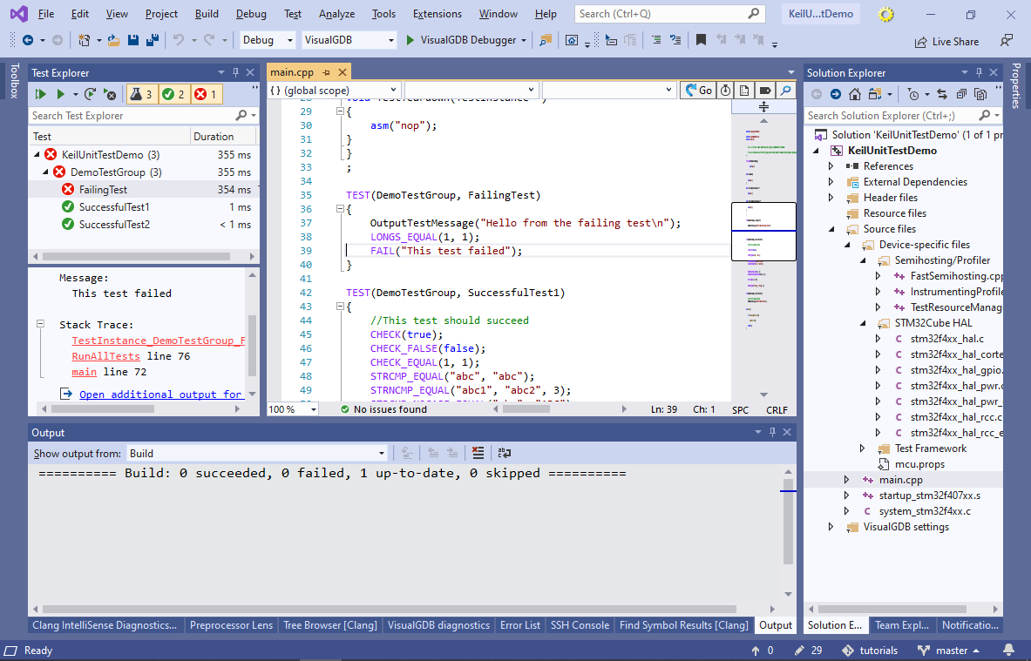The height and width of the screenshot is (661, 1031).
Task: Switch to the Team Explorer tab
Action: pyautogui.click(x=901, y=625)
